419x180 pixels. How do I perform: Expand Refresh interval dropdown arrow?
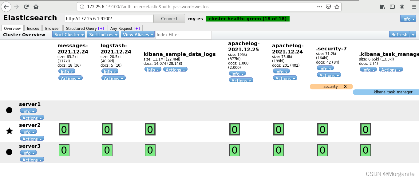point(413,35)
